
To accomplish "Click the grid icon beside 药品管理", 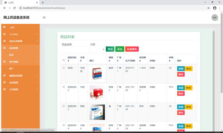I will click(4, 48).
